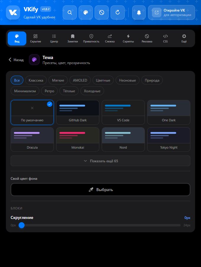Apply the Nord theme preset

(x=123, y=140)
